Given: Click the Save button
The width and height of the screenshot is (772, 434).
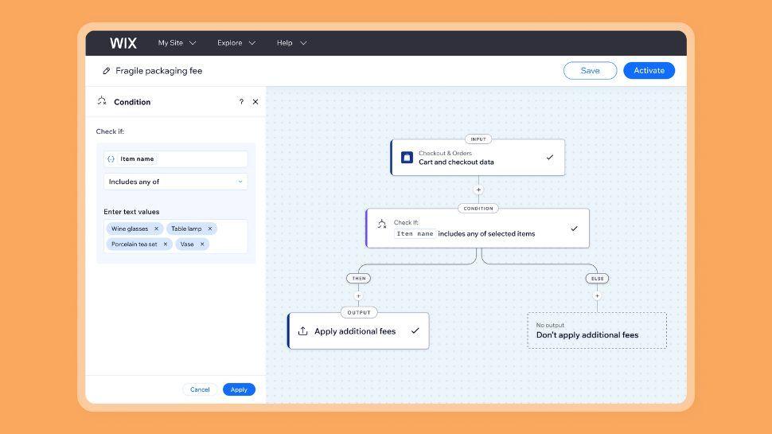Looking at the screenshot, I should [x=590, y=71].
